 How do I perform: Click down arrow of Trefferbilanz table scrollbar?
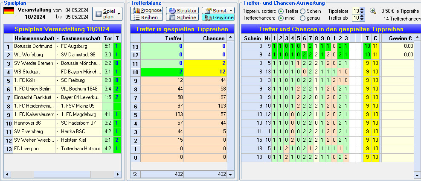(x=230, y=174)
